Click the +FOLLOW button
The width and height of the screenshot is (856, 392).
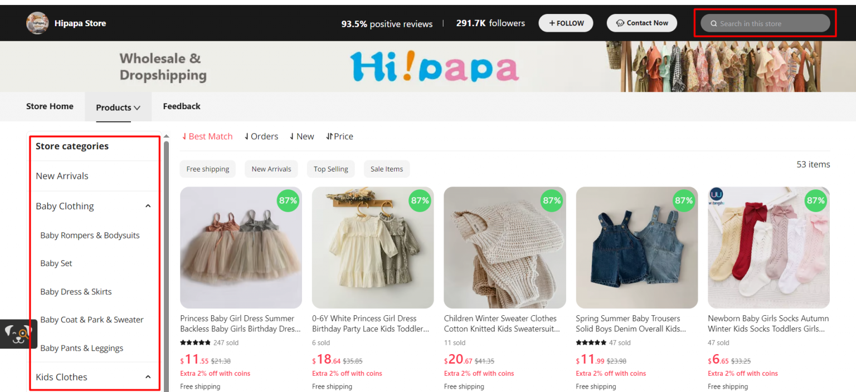(566, 23)
